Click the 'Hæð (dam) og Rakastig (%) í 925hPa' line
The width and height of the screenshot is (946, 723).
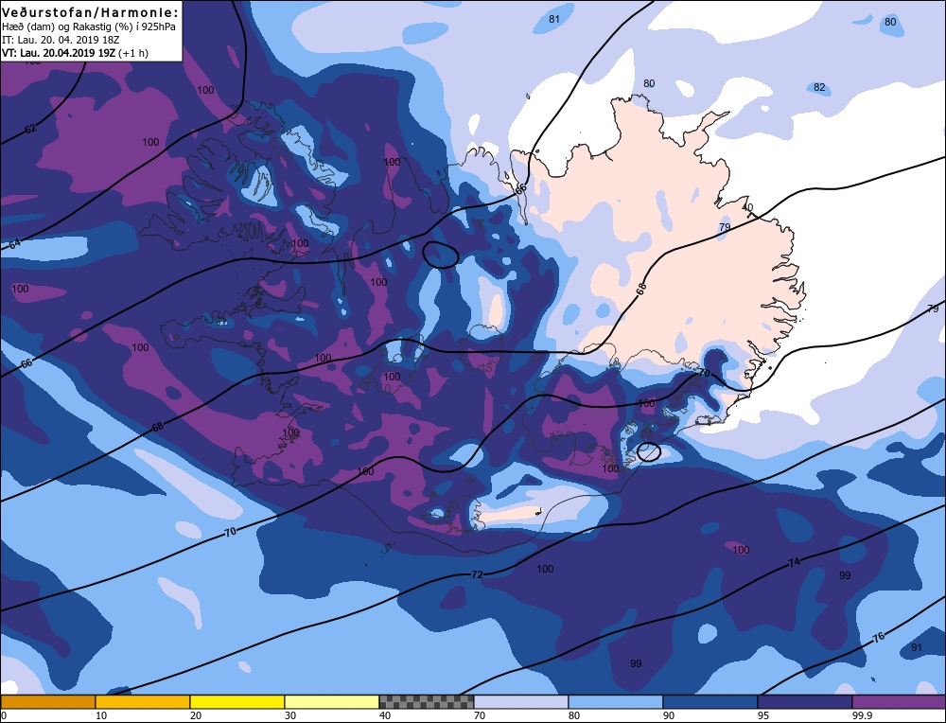coord(89,27)
